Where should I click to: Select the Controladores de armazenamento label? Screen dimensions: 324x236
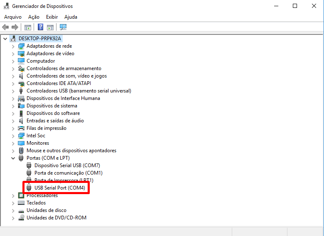(64, 68)
